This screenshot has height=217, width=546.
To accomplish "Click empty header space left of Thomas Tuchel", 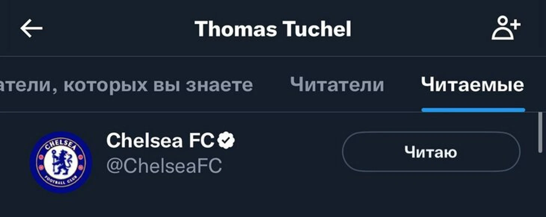I will (x=120, y=29).
